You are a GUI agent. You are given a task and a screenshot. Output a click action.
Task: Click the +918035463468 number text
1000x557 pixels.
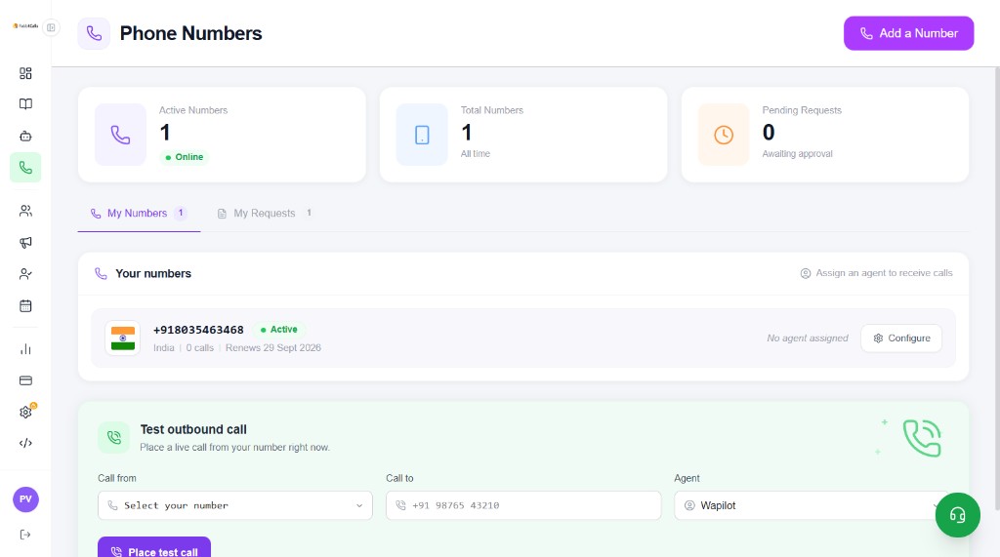pos(198,330)
